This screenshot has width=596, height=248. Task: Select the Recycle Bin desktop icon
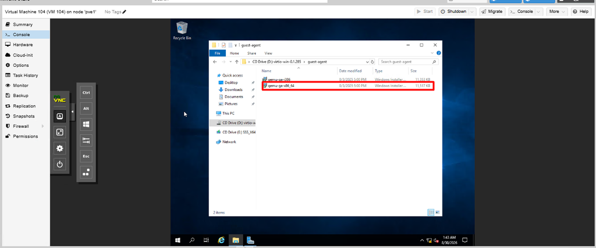(182, 31)
